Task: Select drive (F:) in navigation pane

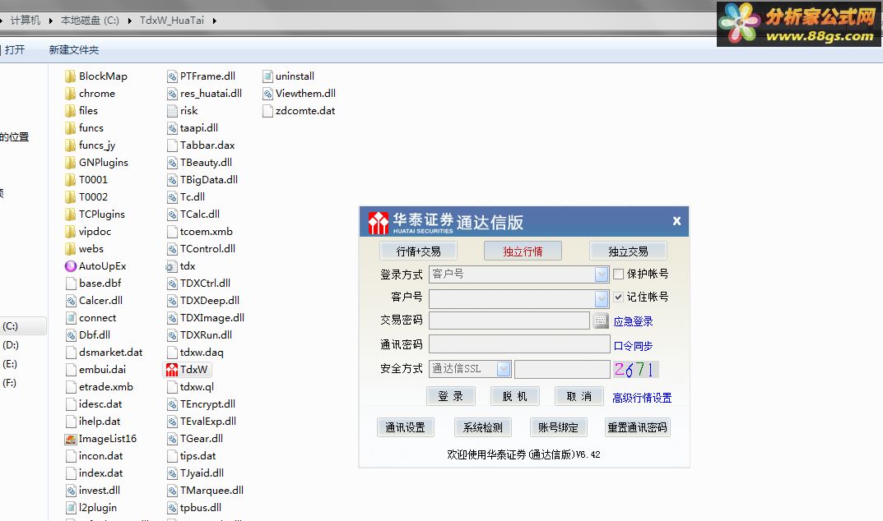Action: [10, 383]
